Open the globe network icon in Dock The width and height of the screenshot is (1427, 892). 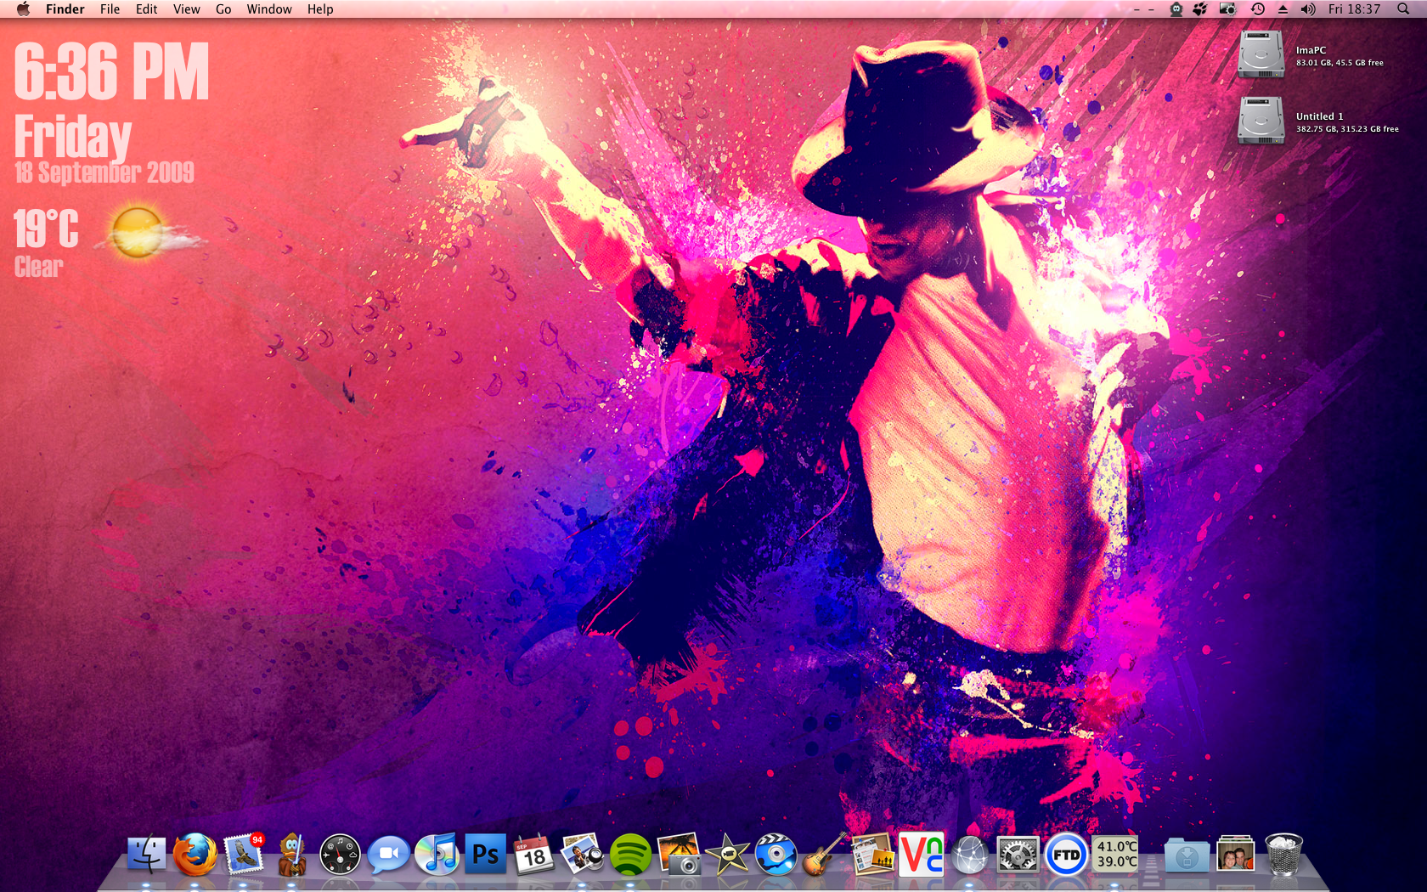pyautogui.click(x=969, y=855)
